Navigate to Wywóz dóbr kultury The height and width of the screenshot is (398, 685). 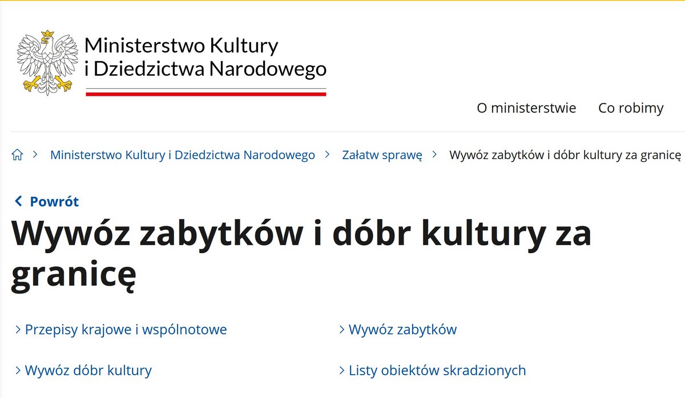[88, 371]
